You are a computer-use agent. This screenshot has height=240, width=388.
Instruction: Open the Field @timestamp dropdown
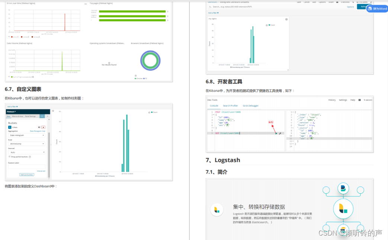click(x=27, y=144)
